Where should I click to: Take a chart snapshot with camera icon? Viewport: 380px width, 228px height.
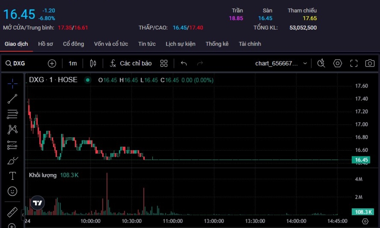coord(370,64)
